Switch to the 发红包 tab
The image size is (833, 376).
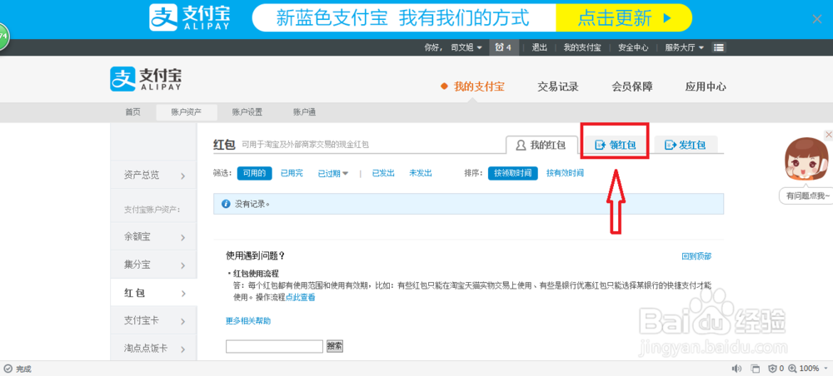(686, 145)
